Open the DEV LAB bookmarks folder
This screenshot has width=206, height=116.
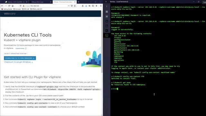(x=25, y=9)
